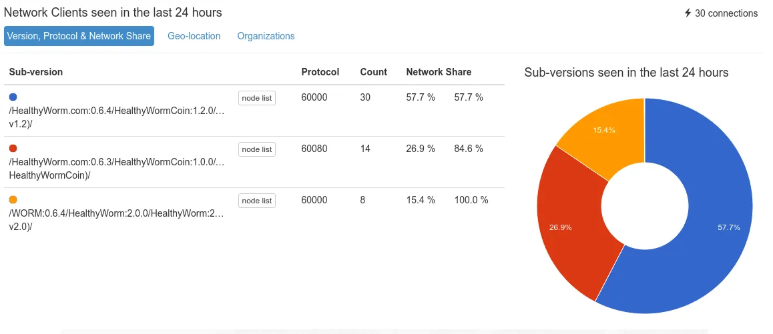Open the Organizations tab
The image size is (773, 334).
point(266,36)
